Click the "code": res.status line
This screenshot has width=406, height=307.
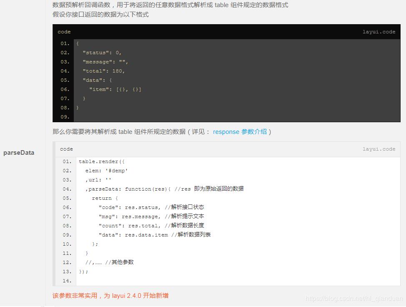point(151,207)
